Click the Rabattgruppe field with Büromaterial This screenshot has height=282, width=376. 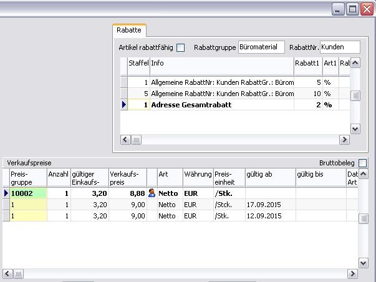pos(261,47)
